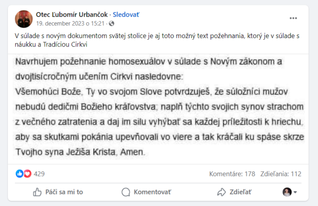Image resolution: width=318 pixels, height=206 pixels.
Task: Open the three-dots post options menu
Action: [293, 18]
